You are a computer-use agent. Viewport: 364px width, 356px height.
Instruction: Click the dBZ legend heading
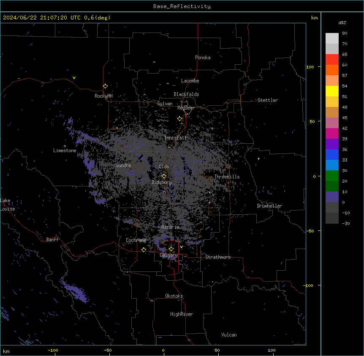[342, 23]
